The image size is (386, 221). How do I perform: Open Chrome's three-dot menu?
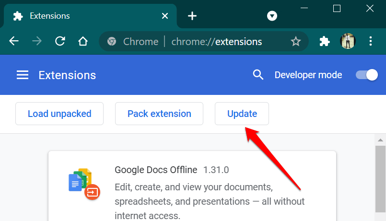pyautogui.click(x=371, y=41)
